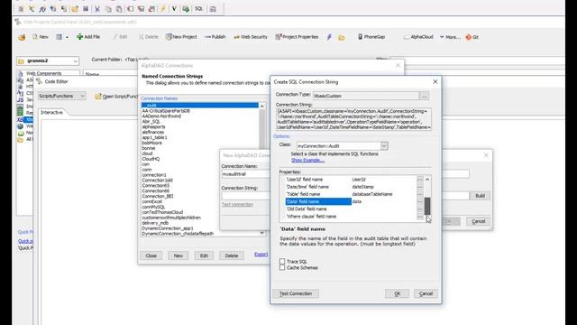Click the Connection String text box
The width and height of the screenshot is (577, 325).
click(x=353, y=119)
